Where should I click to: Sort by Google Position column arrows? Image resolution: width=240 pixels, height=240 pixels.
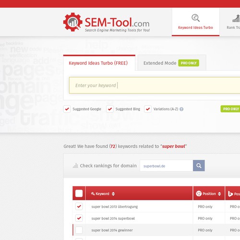point(219,194)
